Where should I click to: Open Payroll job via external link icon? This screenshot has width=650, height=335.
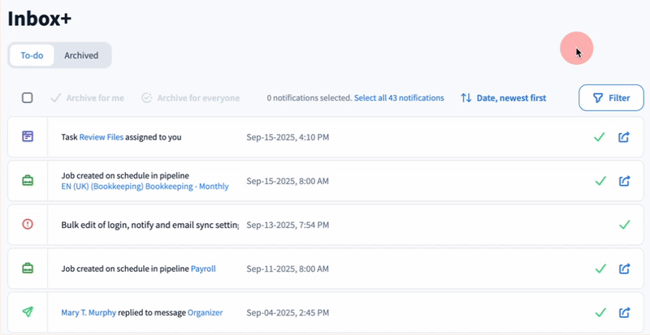(x=625, y=268)
